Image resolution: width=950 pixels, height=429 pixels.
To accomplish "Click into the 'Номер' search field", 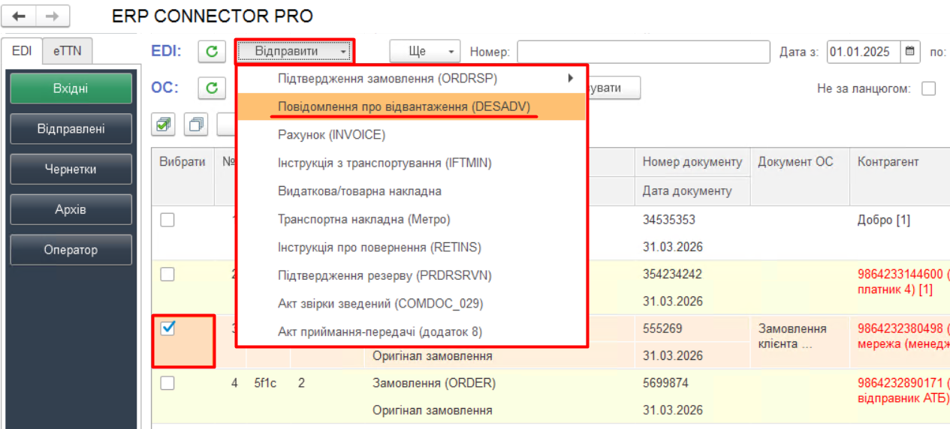I will tap(643, 52).
